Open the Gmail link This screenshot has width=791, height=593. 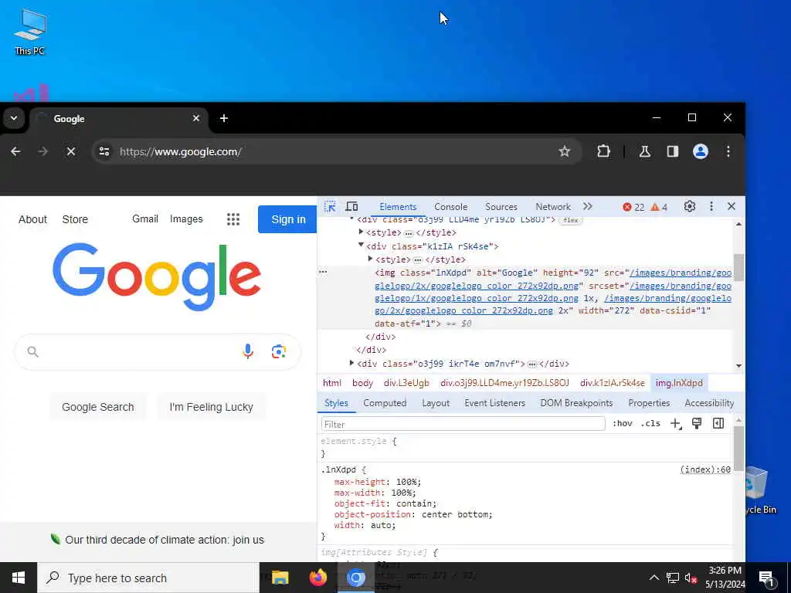pos(145,219)
